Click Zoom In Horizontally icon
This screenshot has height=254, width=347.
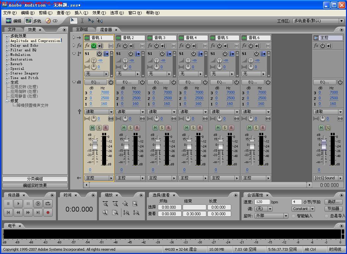tap(105, 203)
